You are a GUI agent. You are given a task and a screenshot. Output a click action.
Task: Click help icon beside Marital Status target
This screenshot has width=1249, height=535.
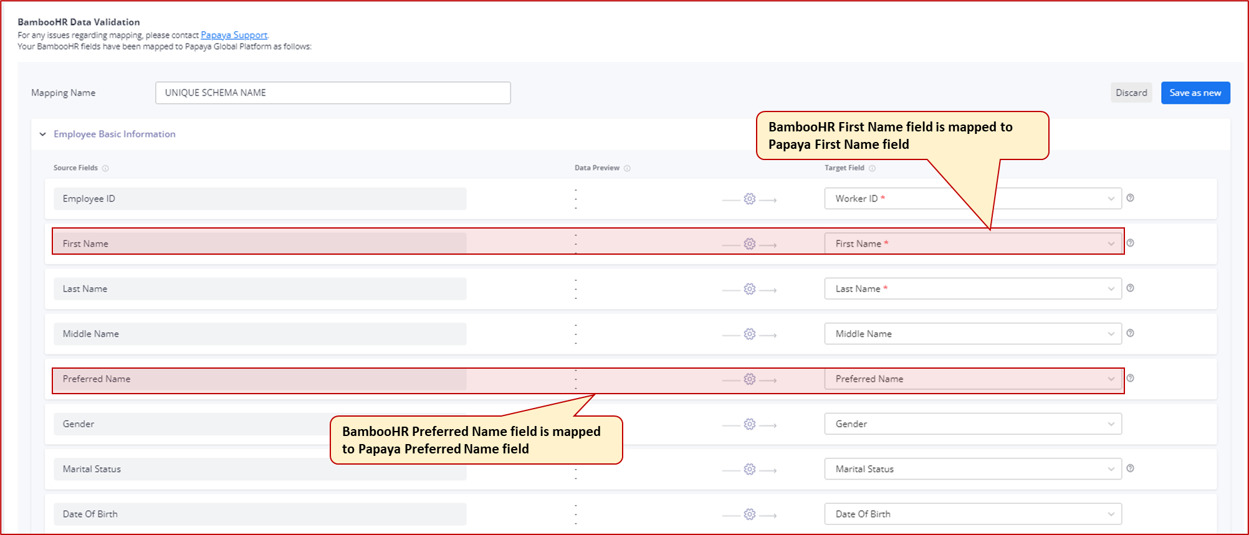pos(1130,468)
